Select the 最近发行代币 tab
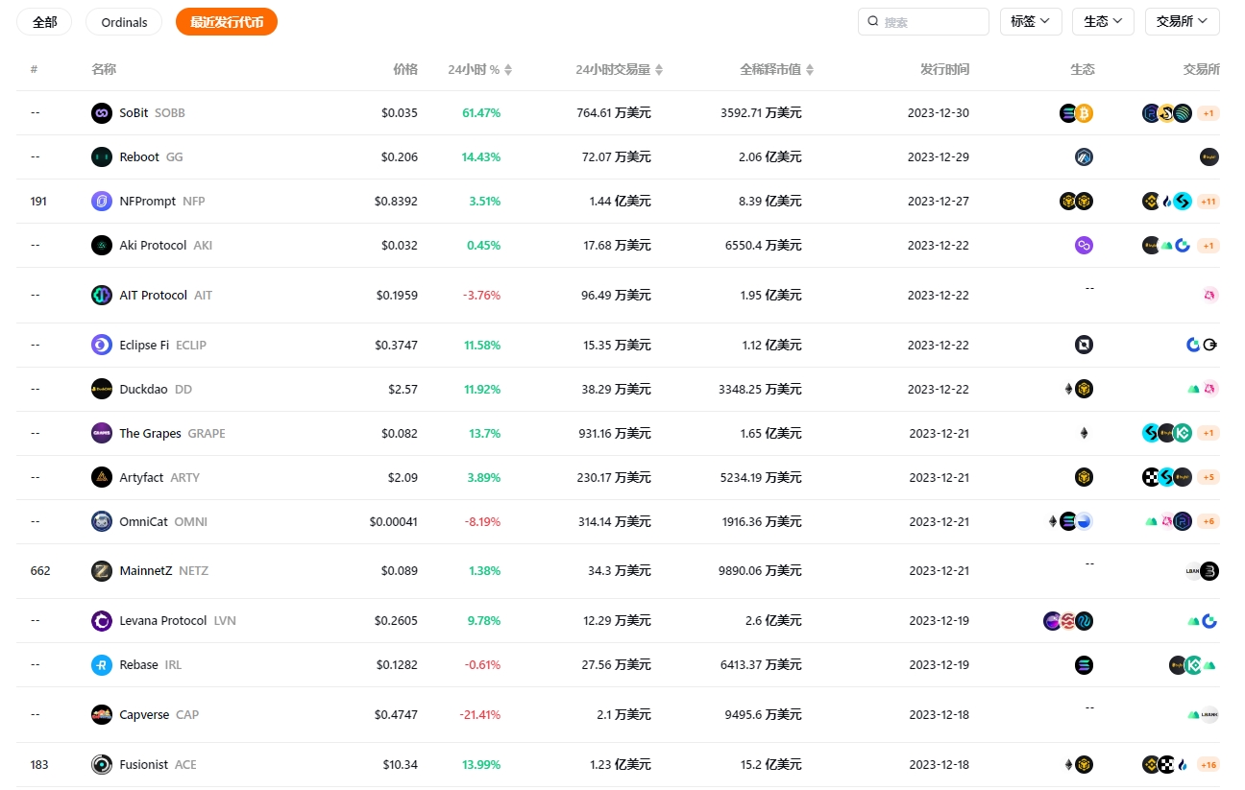Viewport: 1245px width, 790px height. pos(227,22)
